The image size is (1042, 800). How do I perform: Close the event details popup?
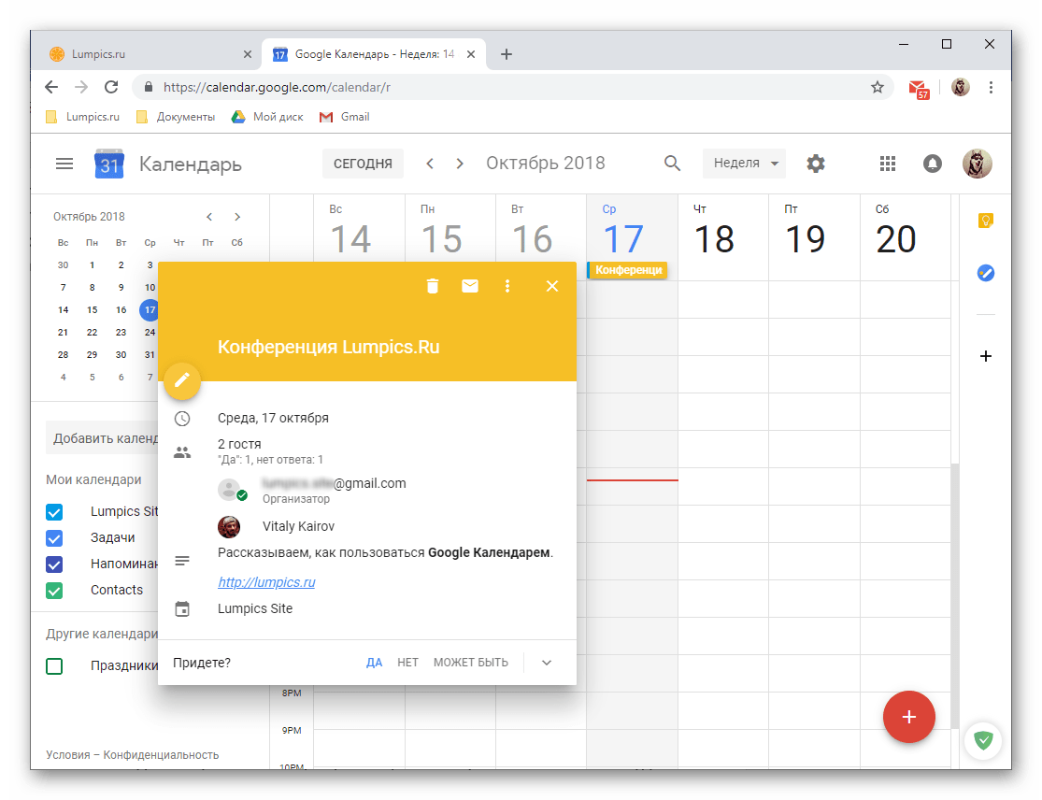(552, 286)
